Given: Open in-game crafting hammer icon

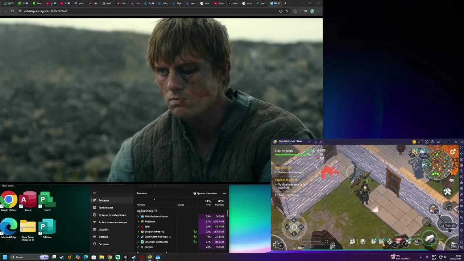Looking at the screenshot, I should pyautogui.click(x=447, y=191).
